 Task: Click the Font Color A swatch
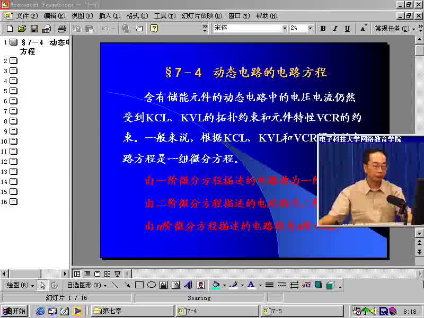[x=251, y=285]
